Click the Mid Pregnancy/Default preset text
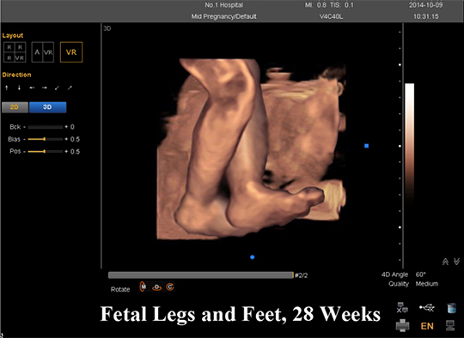This screenshot has width=464, height=338. coord(223,16)
